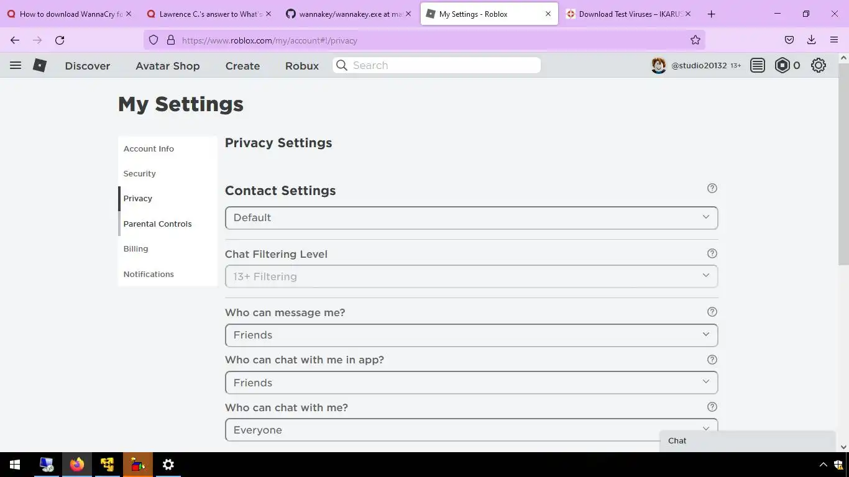Open Who can chat with me in app dropdown
The height and width of the screenshot is (477, 849).
click(471, 383)
